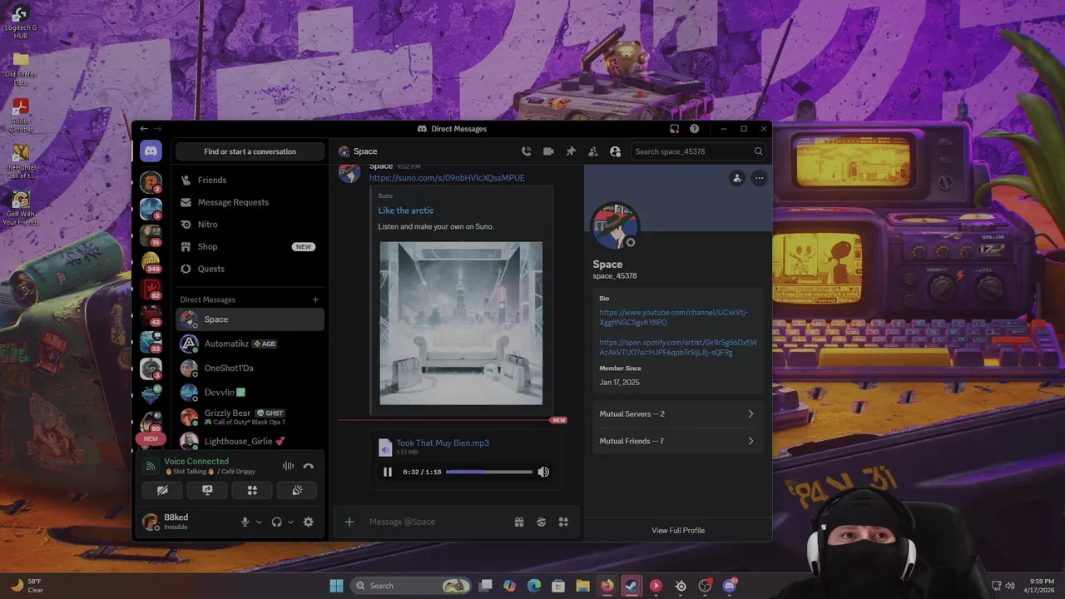
Task: Open the Nitro page
Action: (x=250, y=225)
